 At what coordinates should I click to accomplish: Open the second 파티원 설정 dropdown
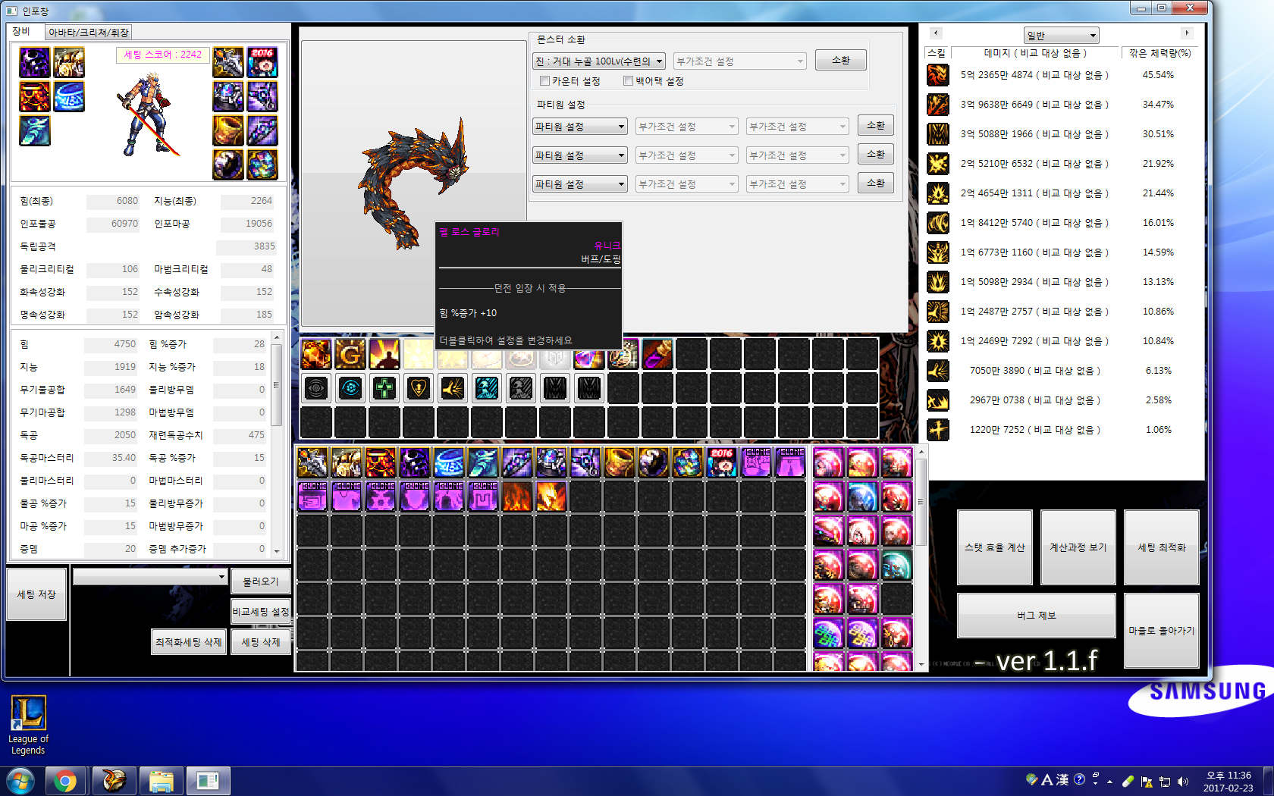(580, 155)
